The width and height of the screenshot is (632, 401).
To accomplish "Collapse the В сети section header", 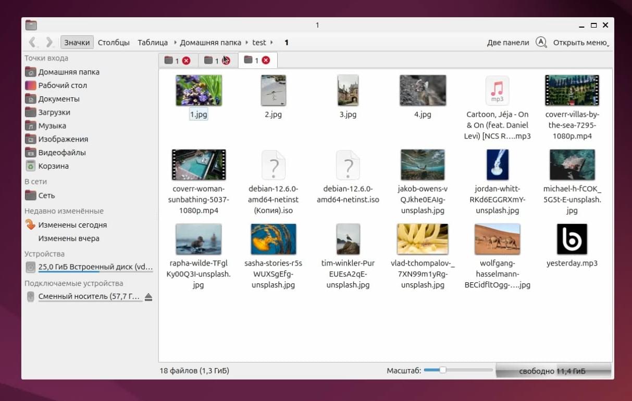I will point(35,182).
